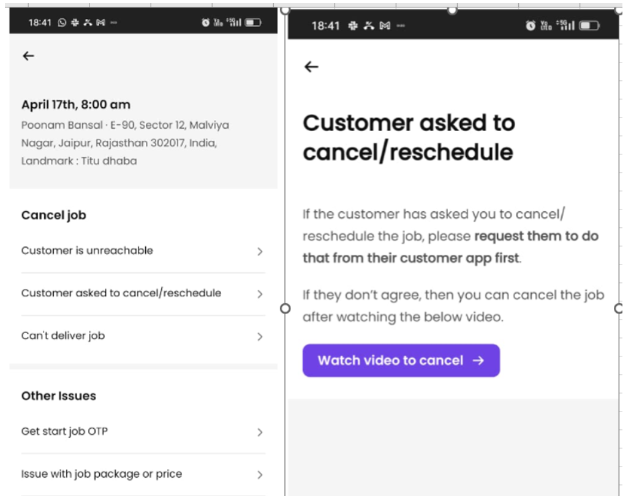Screen dimensions: 631x496
Task: Expand the chevron for 'Can't deliver job'
Action: (260, 336)
